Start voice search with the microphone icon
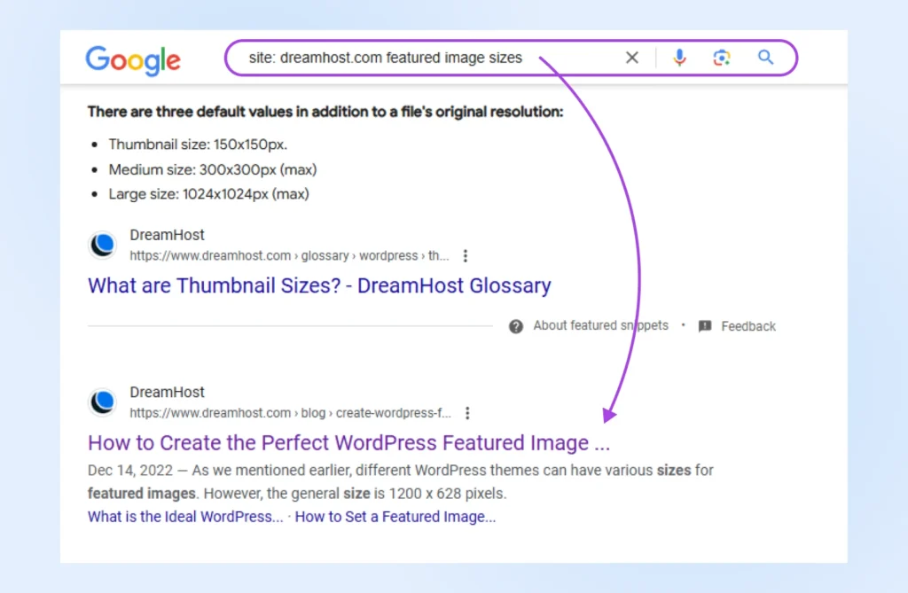The image size is (908, 593). point(679,58)
